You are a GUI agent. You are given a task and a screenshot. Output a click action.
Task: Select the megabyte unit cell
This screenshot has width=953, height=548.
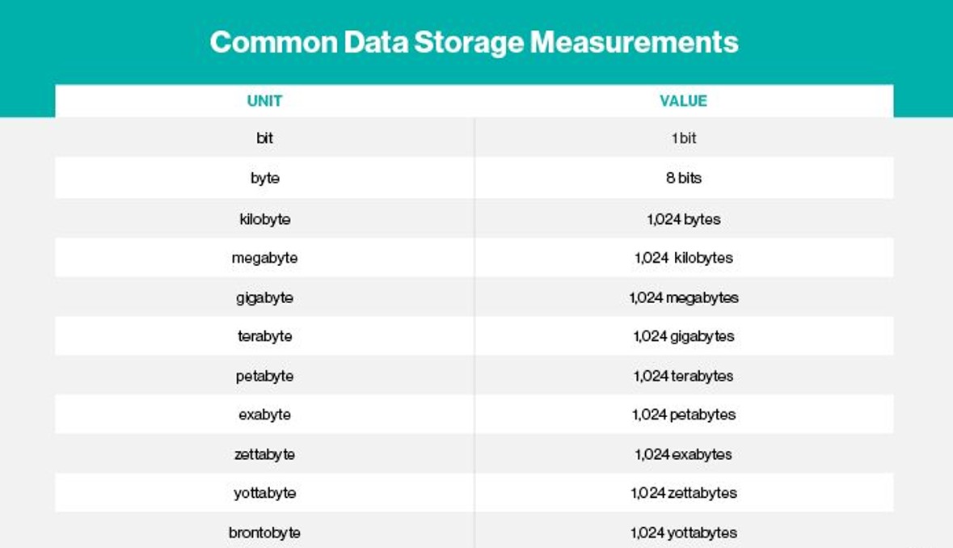coord(264,258)
